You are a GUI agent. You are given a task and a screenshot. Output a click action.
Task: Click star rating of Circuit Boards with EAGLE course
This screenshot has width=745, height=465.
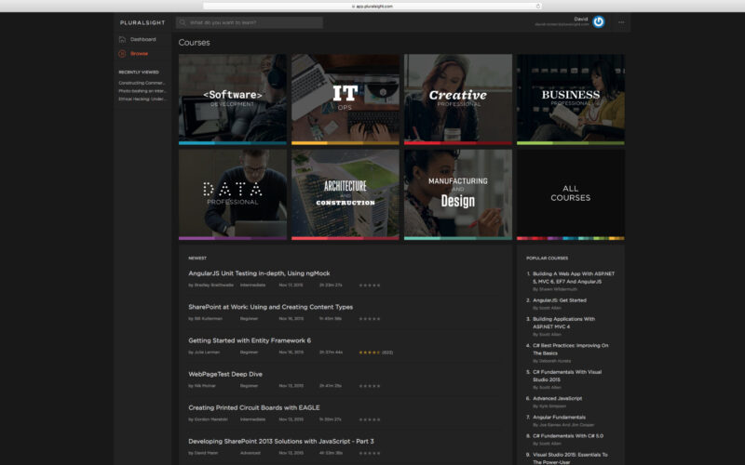[x=369, y=419]
